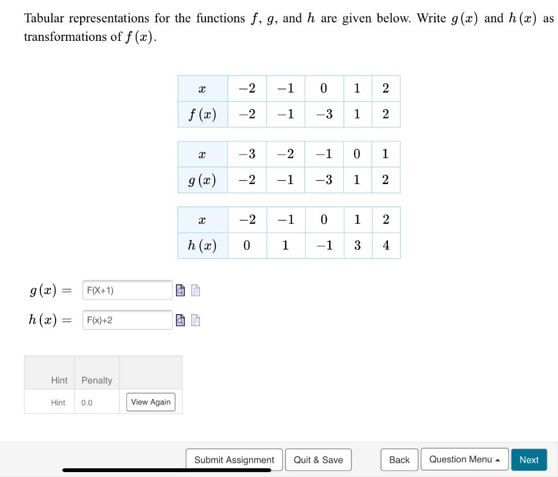
Task: Click the preview magnifier icon on g(x) row
Action: (x=180, y=290)
